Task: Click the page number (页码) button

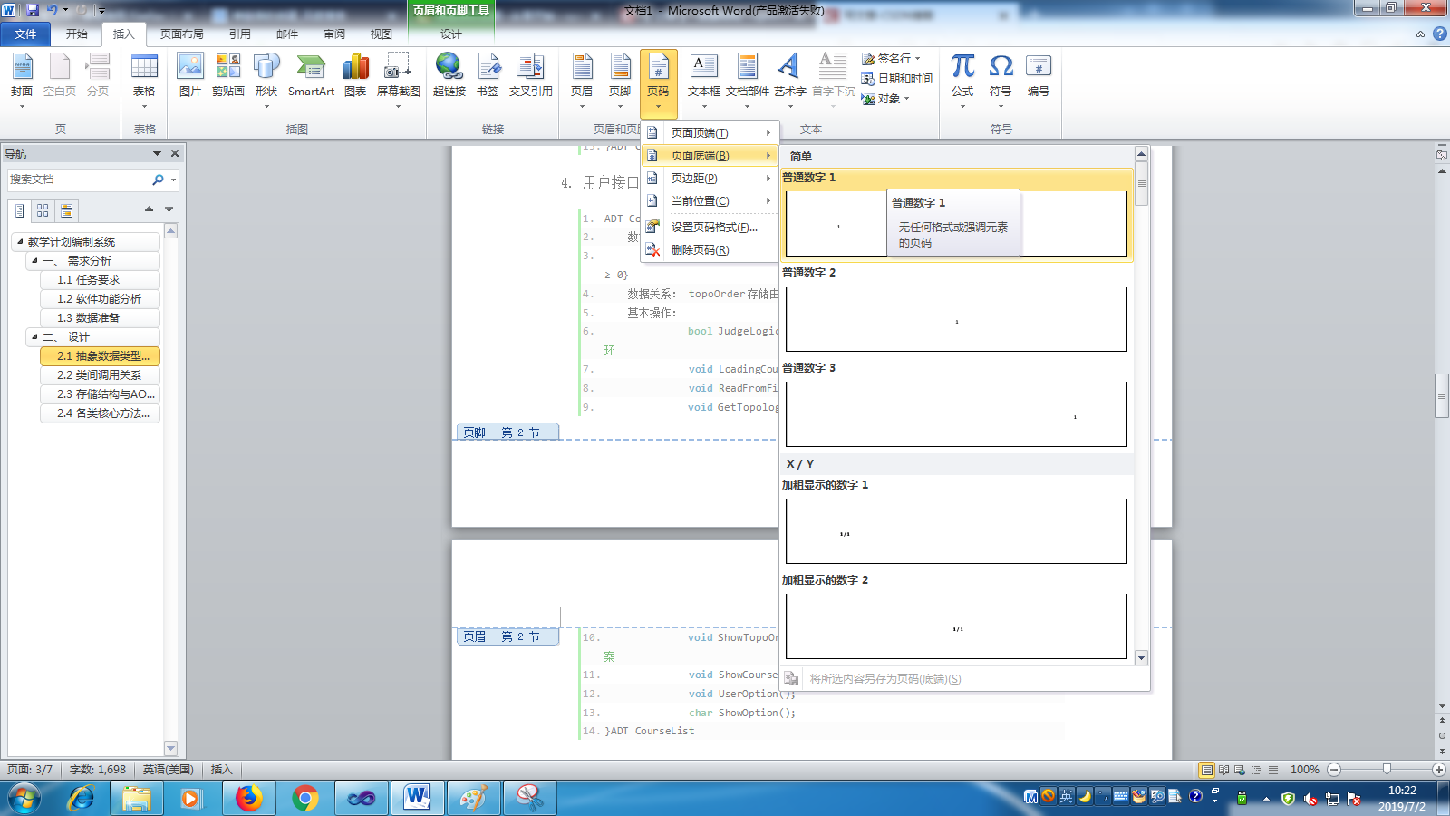Action: coord(658,82)
